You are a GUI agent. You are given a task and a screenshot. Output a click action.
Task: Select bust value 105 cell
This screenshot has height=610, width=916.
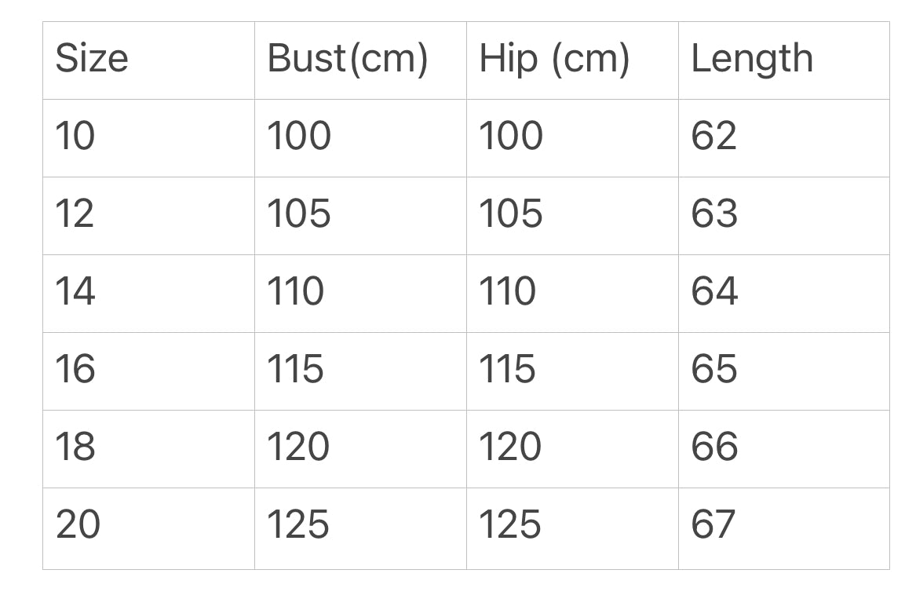[361, 216]
